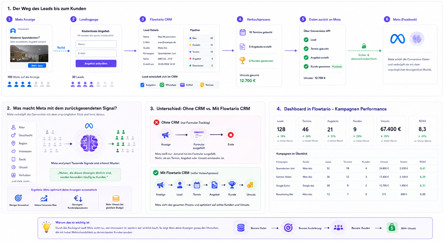Click the calendar icon next to 10 Termine gebucht
The width and height of the screenshot is (444, 243).
coord(243,32)
